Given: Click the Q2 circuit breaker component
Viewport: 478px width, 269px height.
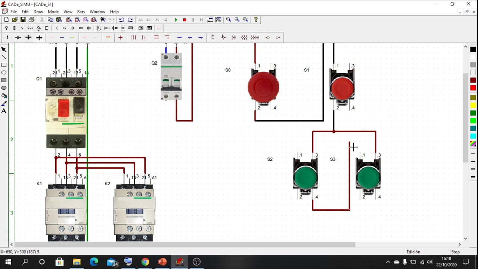Looking at the screenshot, I should (171, 77).
